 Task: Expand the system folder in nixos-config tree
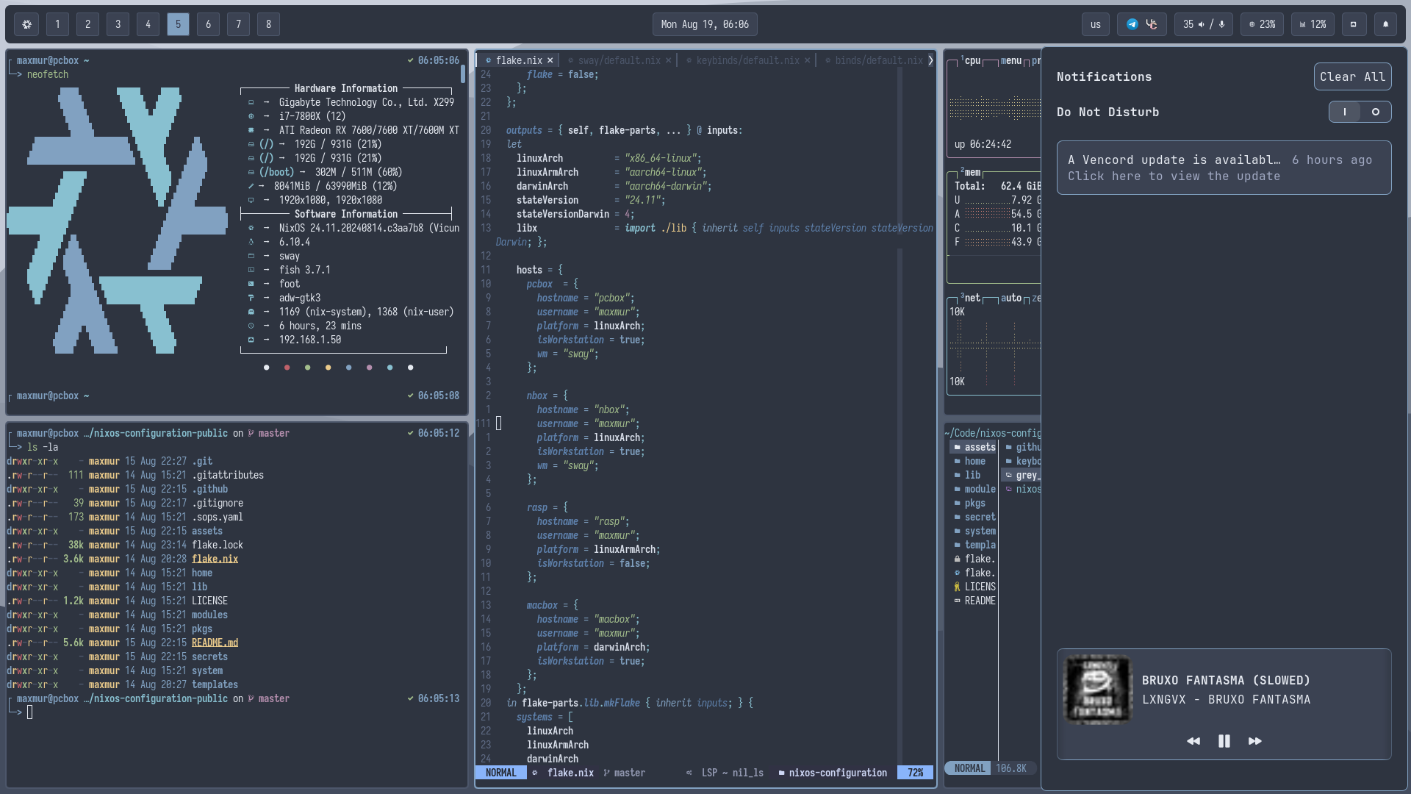point(979,530)
